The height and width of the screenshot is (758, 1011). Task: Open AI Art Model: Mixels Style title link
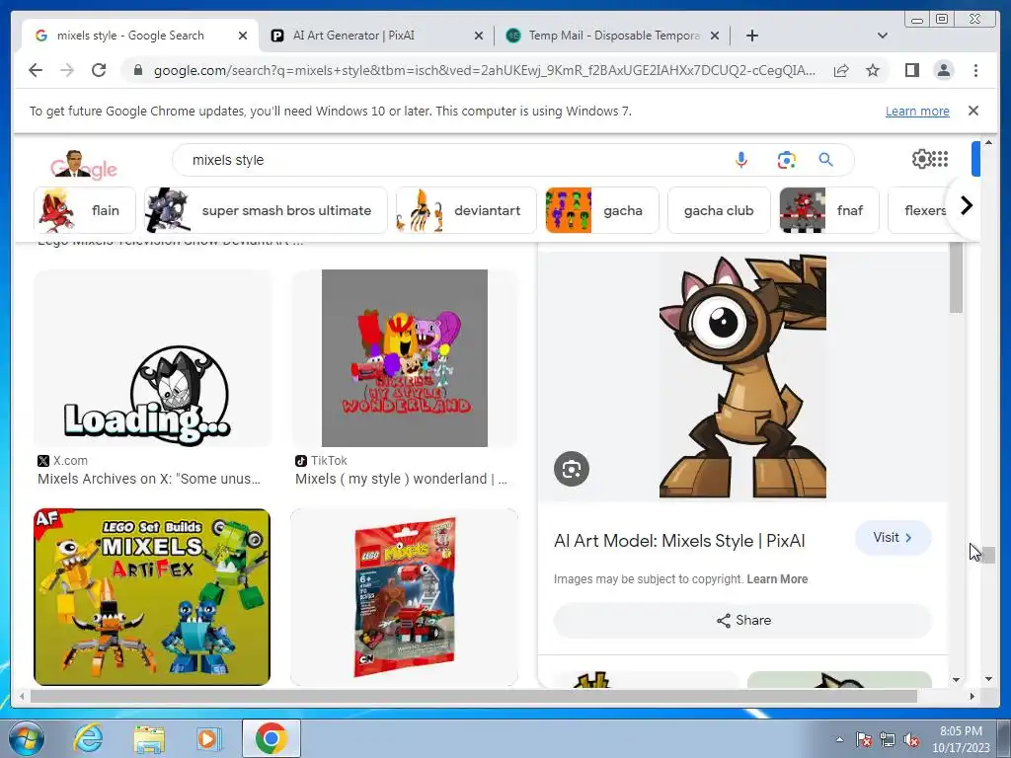tap(679, 541)
